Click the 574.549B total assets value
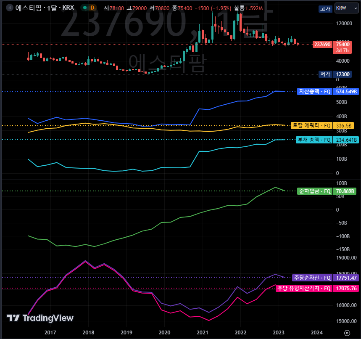361x339 pixels. pyautogui.click(x=346, y=92)
